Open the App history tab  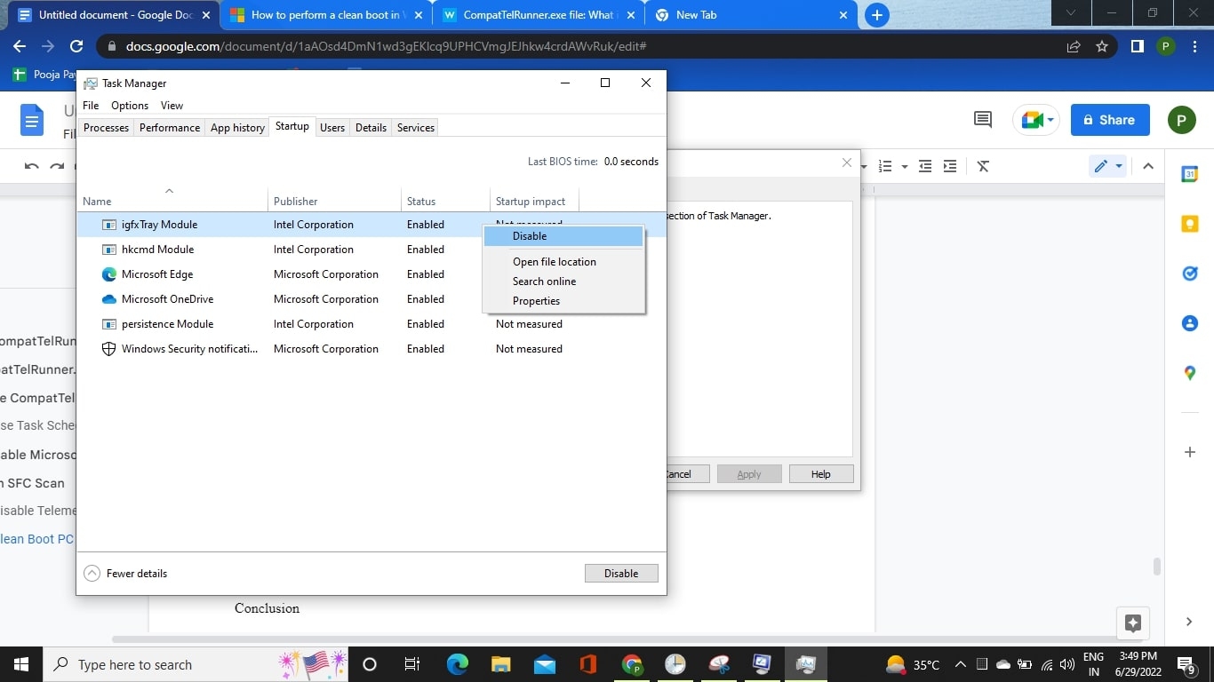pyautogui.click(x=237, y=128)
